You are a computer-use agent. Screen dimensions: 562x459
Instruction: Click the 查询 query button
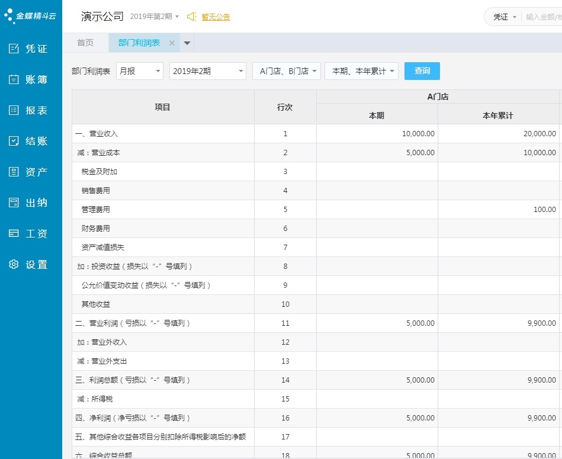422,71
